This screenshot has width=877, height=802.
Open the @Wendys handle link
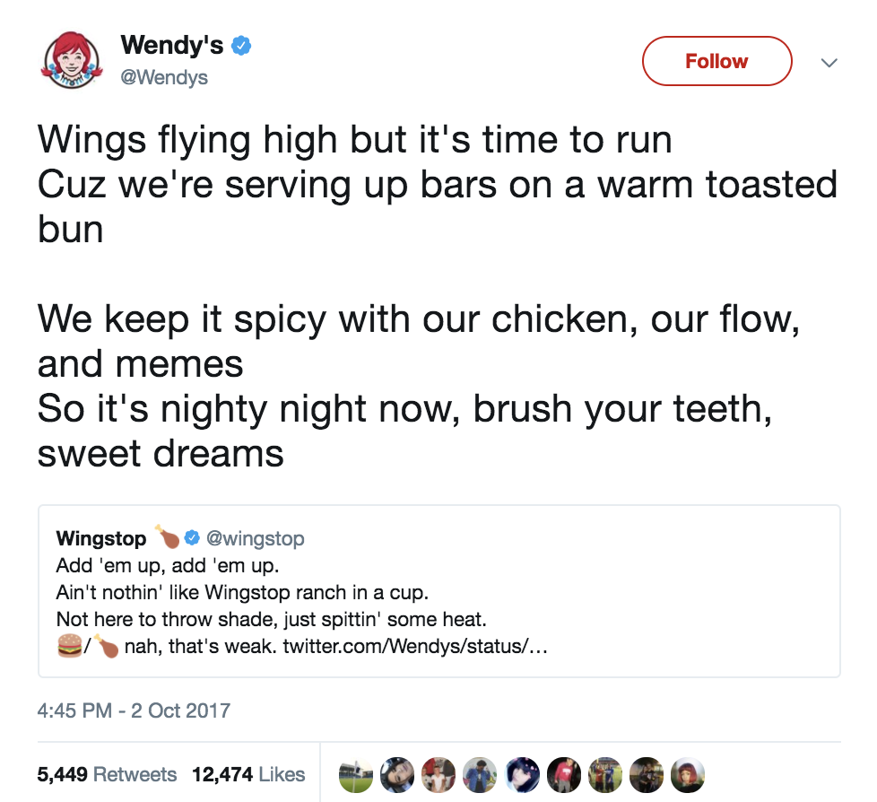164,77
